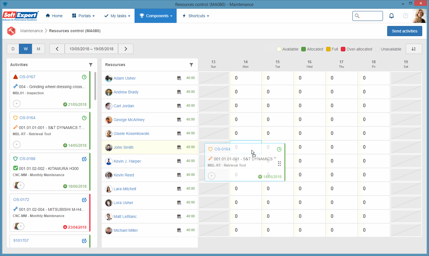Click the Allocated green legend swatch
This screenshot has height=256, width=429.
(304, 49)
